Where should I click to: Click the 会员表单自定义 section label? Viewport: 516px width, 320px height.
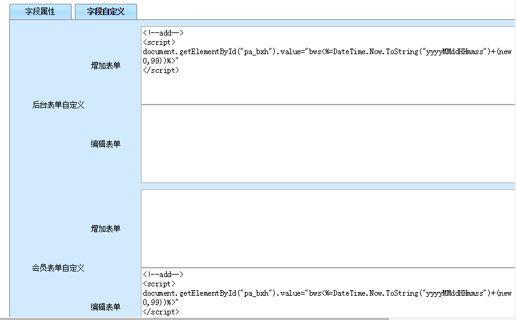pyautogui.click(x=58, y=268)
